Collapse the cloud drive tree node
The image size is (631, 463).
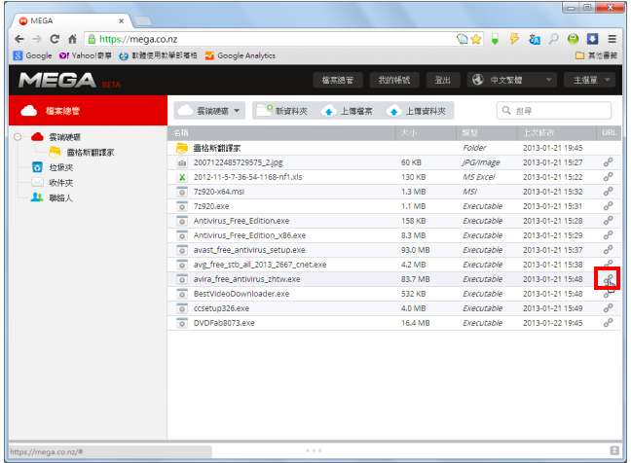[x=18, y=136]
